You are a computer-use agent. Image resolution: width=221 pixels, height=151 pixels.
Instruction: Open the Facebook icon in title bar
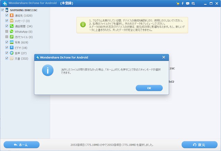[183, 3]
